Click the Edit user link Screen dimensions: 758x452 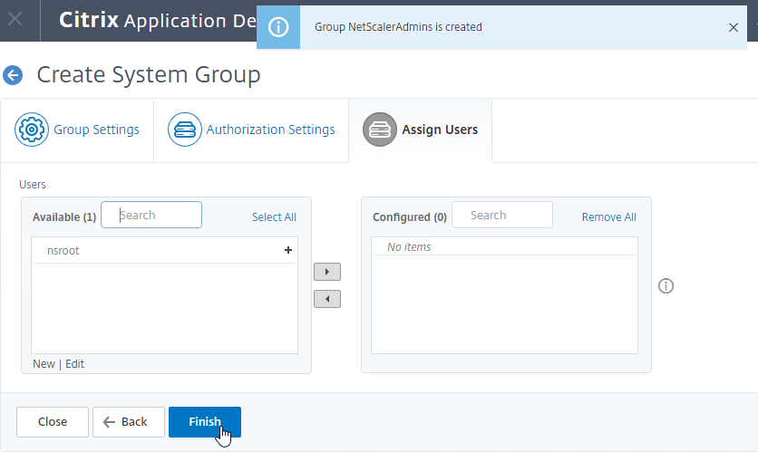click(x=74, y=364)
